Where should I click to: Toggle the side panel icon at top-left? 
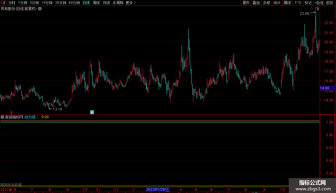click(x=3, y=3)
